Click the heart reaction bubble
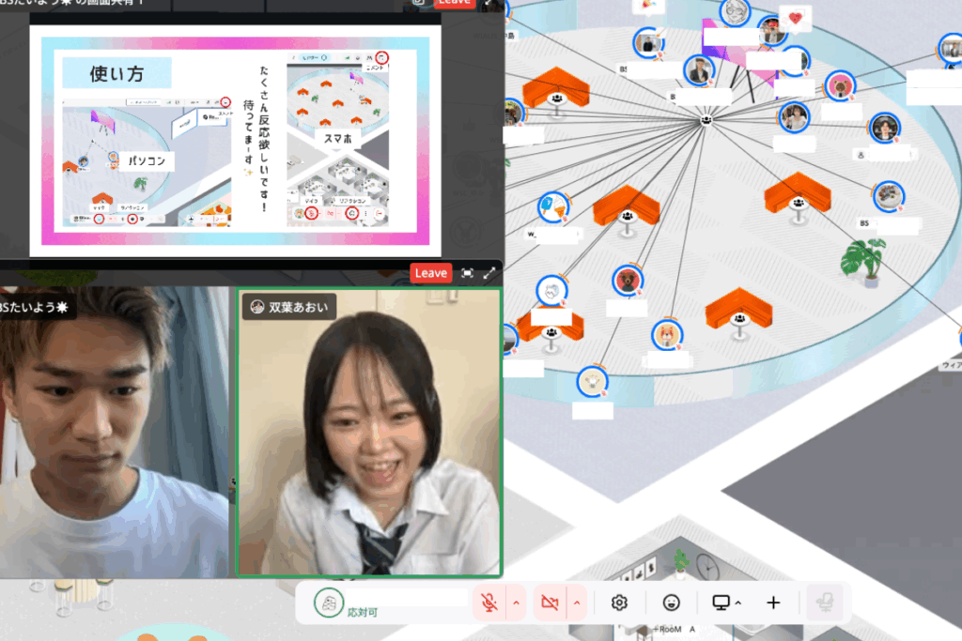The height and width of the screenshot is (641, 962). (x=795, y=19)
